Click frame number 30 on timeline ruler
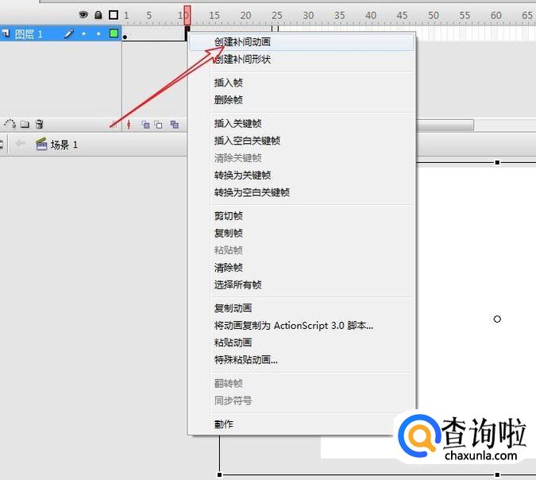The height and width of the screenshot is (480, 536). click(x=308, y=15)
